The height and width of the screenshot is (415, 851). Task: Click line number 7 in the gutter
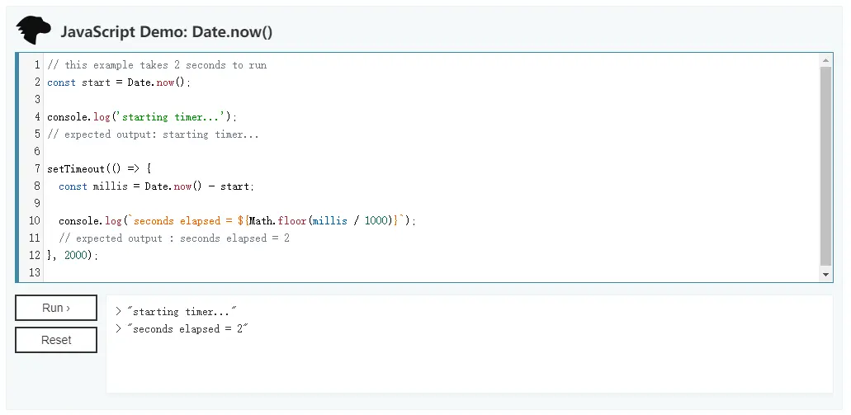[37, 169]
